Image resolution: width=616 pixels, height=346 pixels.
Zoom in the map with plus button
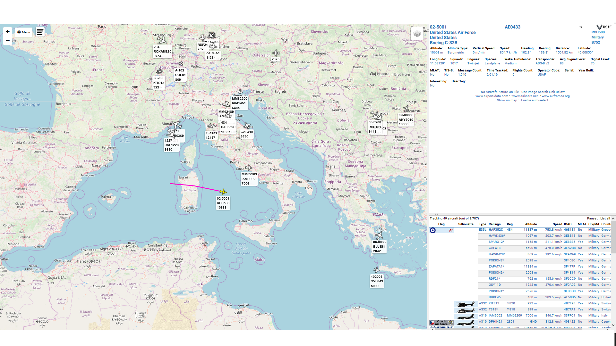click(7, 32)
